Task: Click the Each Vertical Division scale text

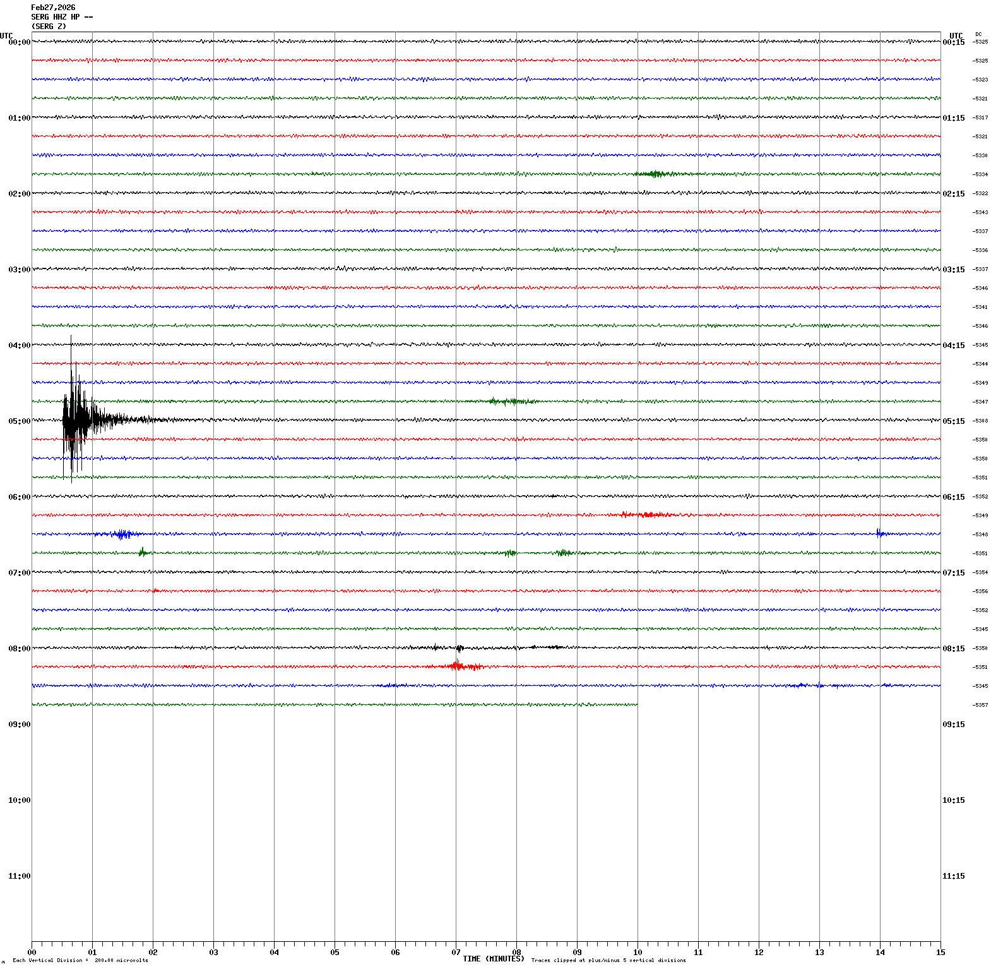Action: point(80,961)
